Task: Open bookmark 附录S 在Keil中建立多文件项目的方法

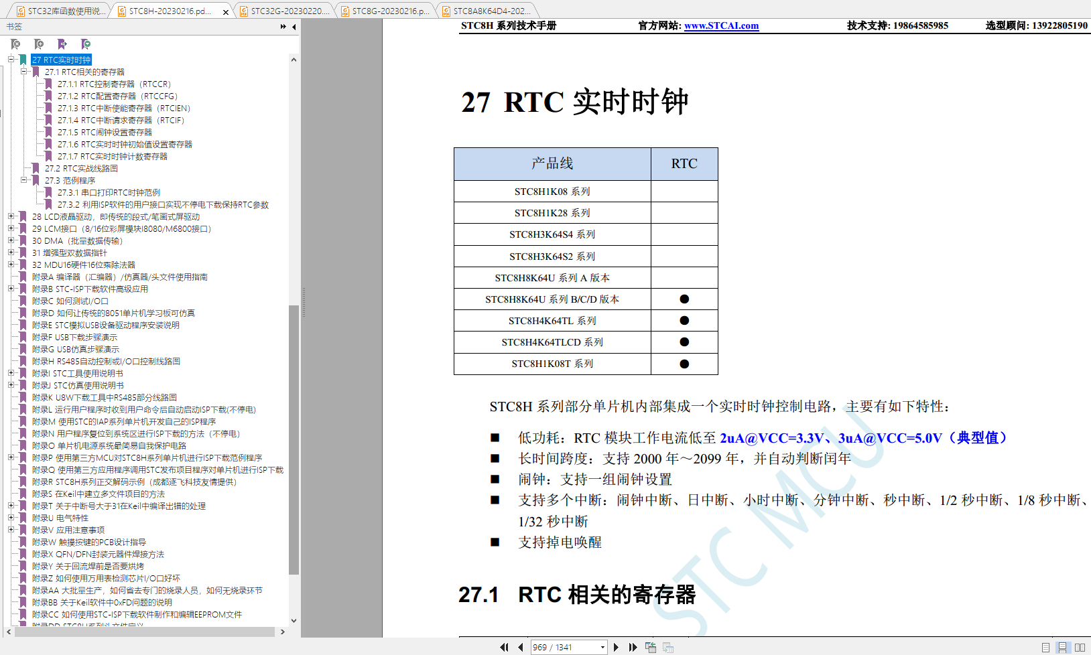Action: pos(99,494)
